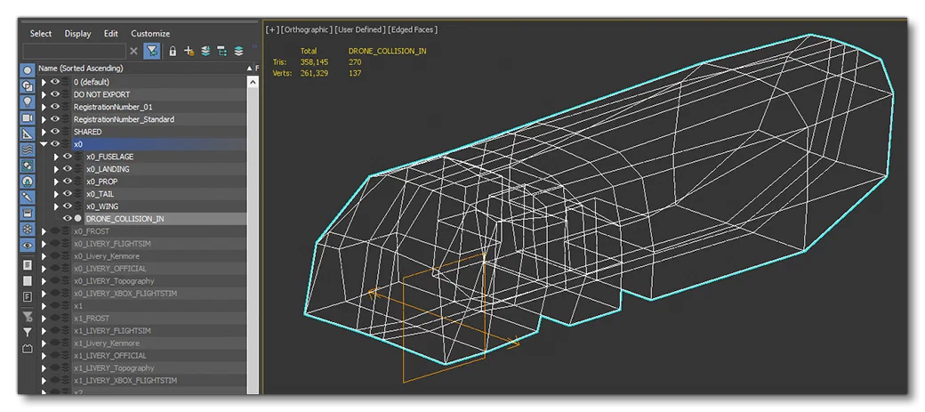Open the viewport [+] general menu
The width and height of the screenshot is (925, 412).
tap(272, 29)
